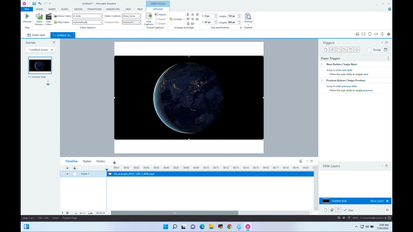This screenshot has width=413, height=232.
Task: Click the STORY VIEW button
Action: point(36,35)
